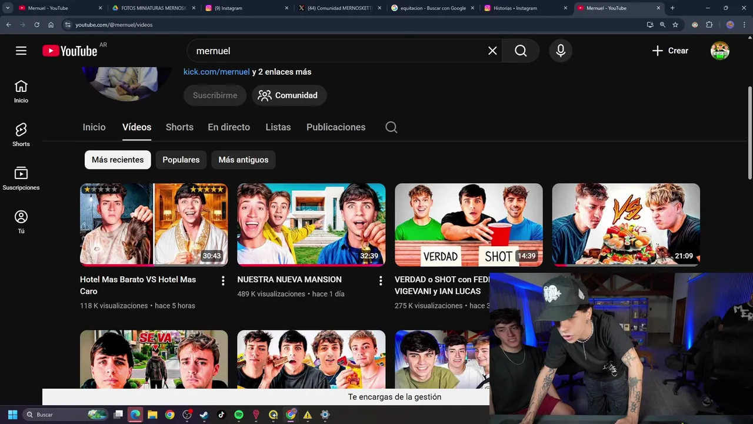Open TikTok from the taskbar
Viewport: 753px width, 424px height.
coord(221,415)
